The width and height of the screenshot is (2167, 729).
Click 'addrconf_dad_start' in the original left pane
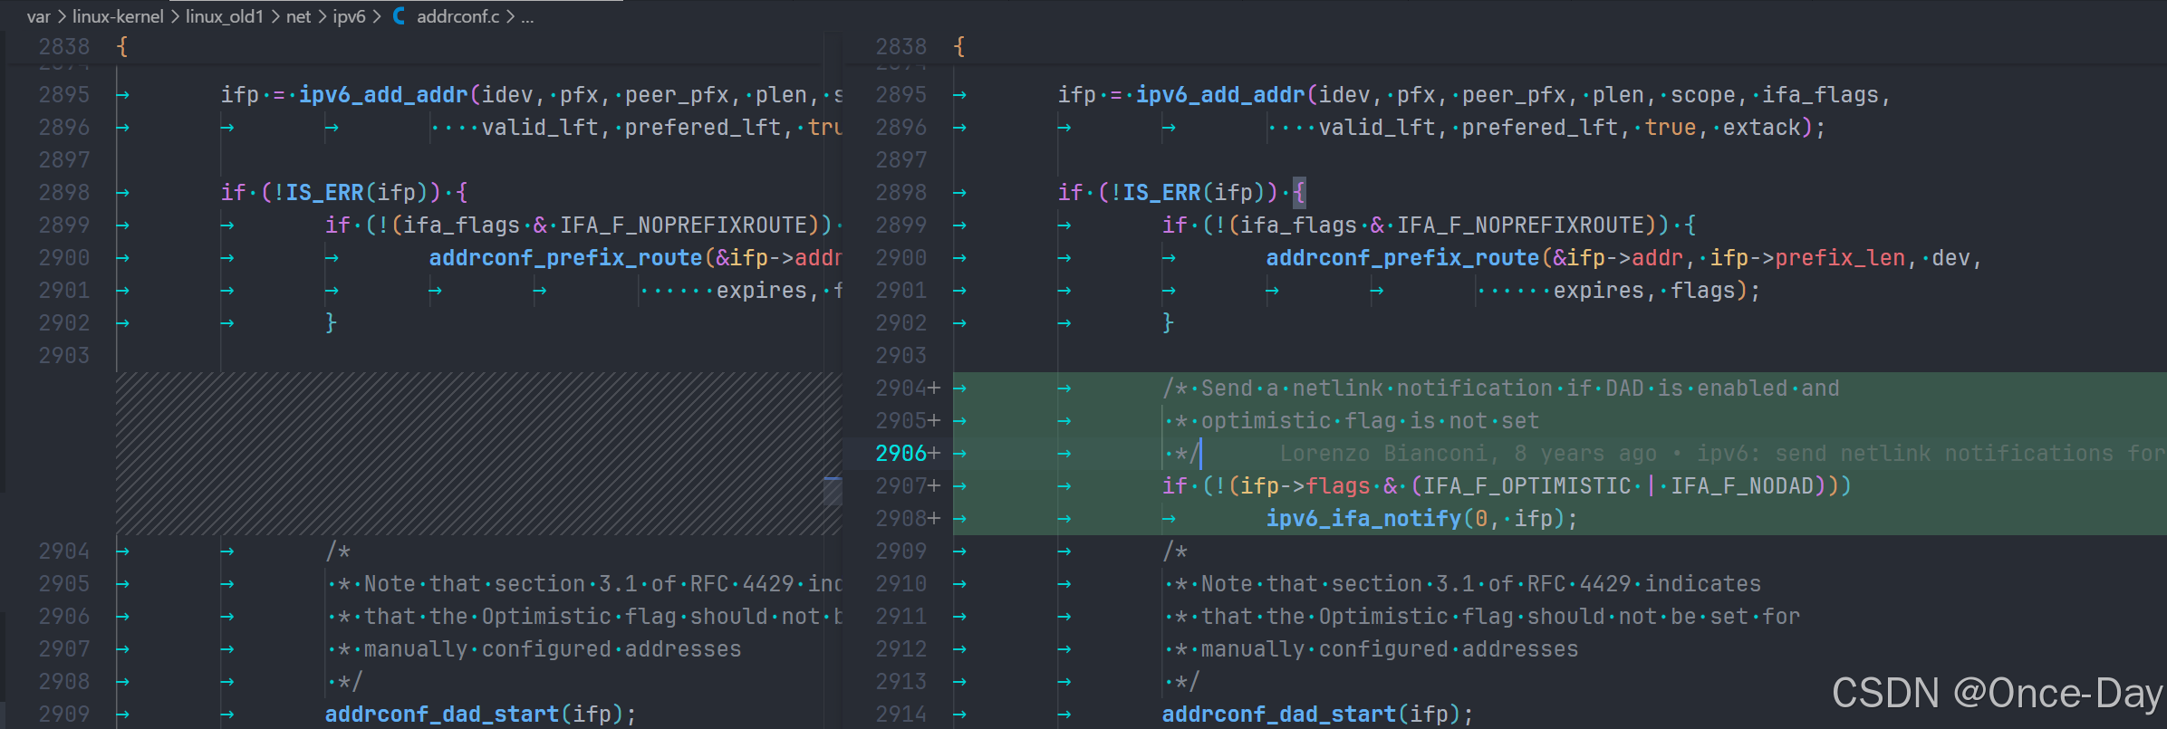click(x=442, y=715)
